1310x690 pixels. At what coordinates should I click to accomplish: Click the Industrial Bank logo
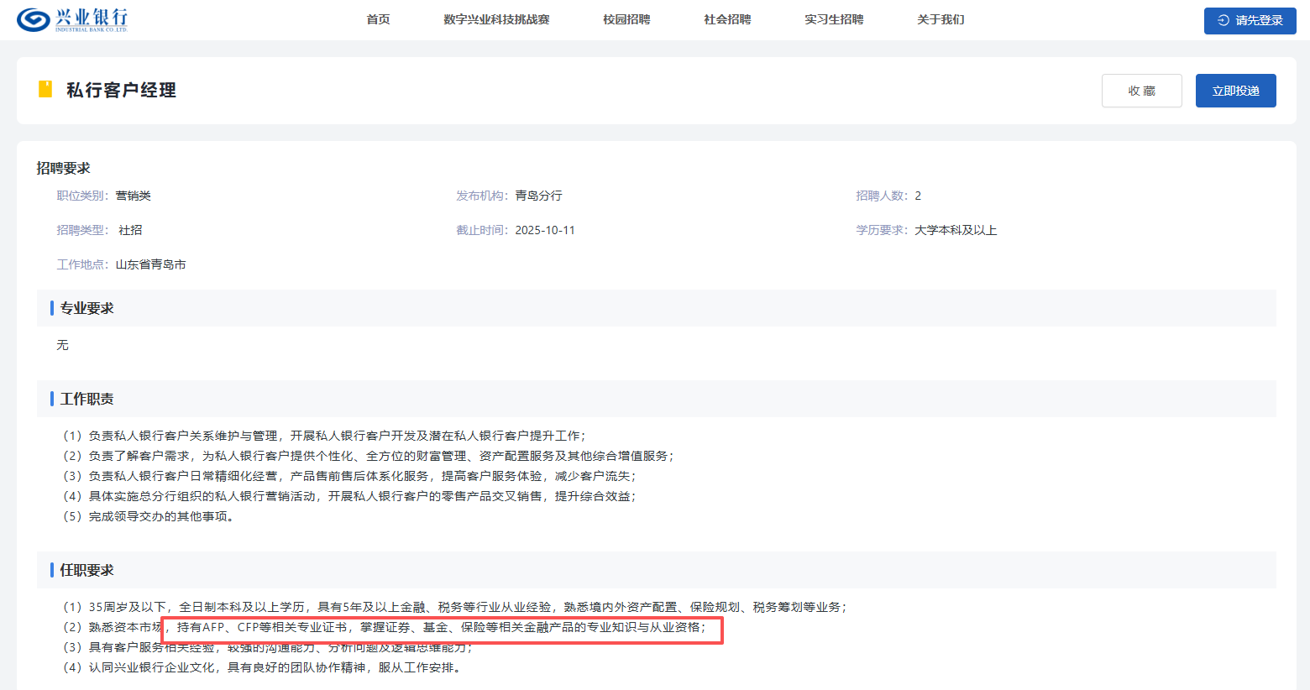tap(73, 19)
